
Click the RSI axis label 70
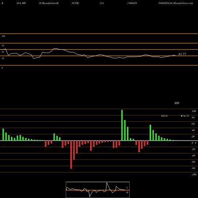point(3,46)
